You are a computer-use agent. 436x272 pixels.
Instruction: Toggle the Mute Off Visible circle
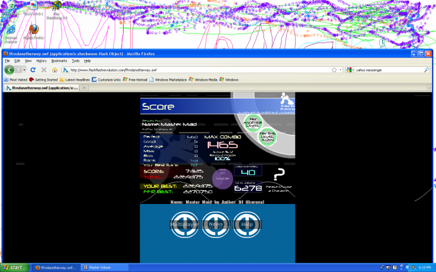[222, 177]
